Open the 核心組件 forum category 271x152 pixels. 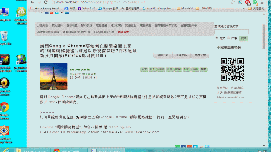pyautogui.click(x=57, y=25)
